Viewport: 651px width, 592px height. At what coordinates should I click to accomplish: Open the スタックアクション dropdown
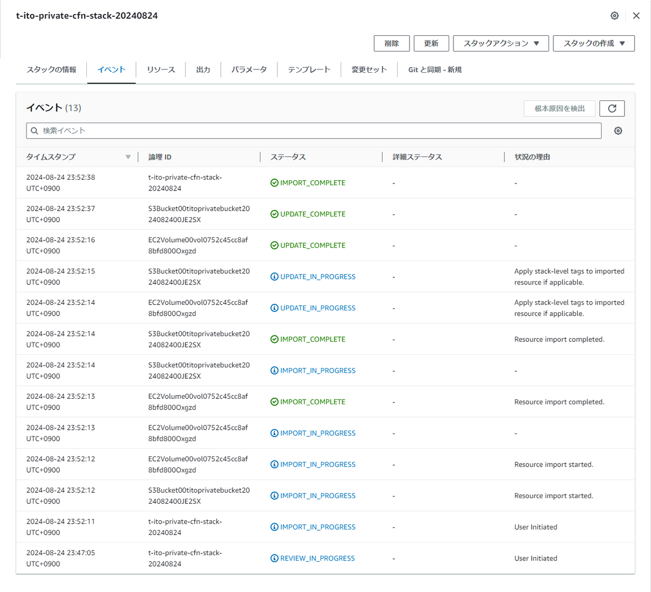(x=501, y=43)
